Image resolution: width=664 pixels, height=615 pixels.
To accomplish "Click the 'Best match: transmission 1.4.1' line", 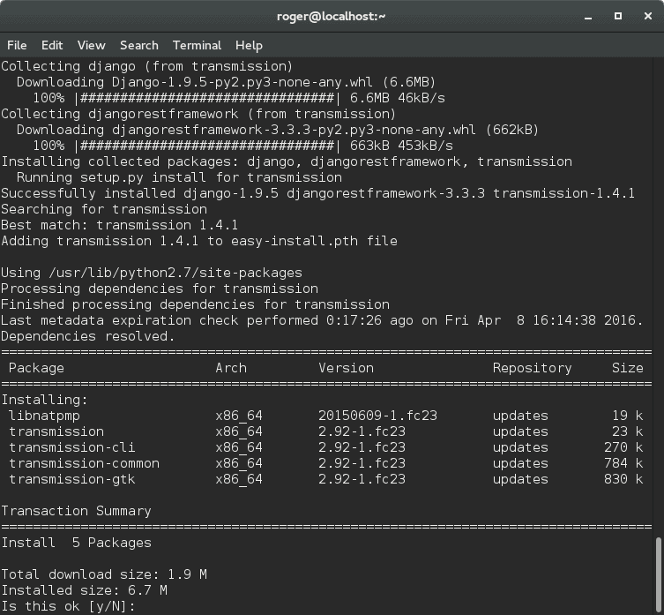I will 120,225.
